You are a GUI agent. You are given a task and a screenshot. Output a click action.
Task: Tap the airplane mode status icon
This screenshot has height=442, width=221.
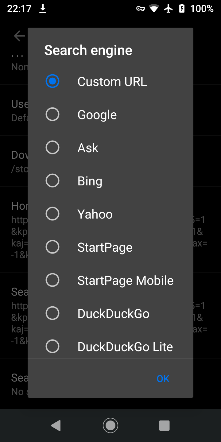click(x=168, y=9)
